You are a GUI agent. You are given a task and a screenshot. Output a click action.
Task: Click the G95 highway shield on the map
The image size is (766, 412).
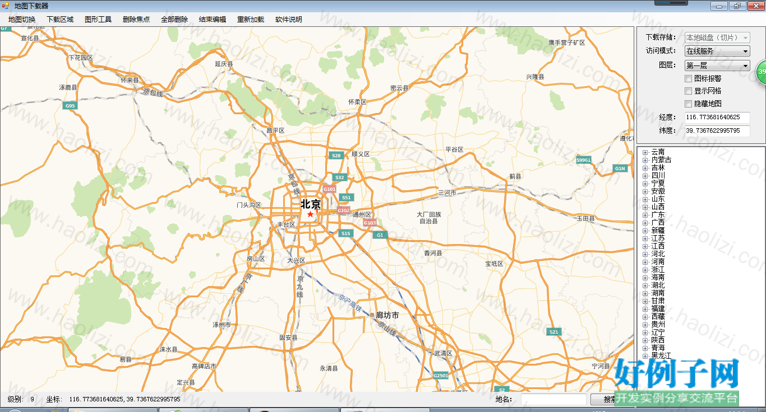point(70,106)
